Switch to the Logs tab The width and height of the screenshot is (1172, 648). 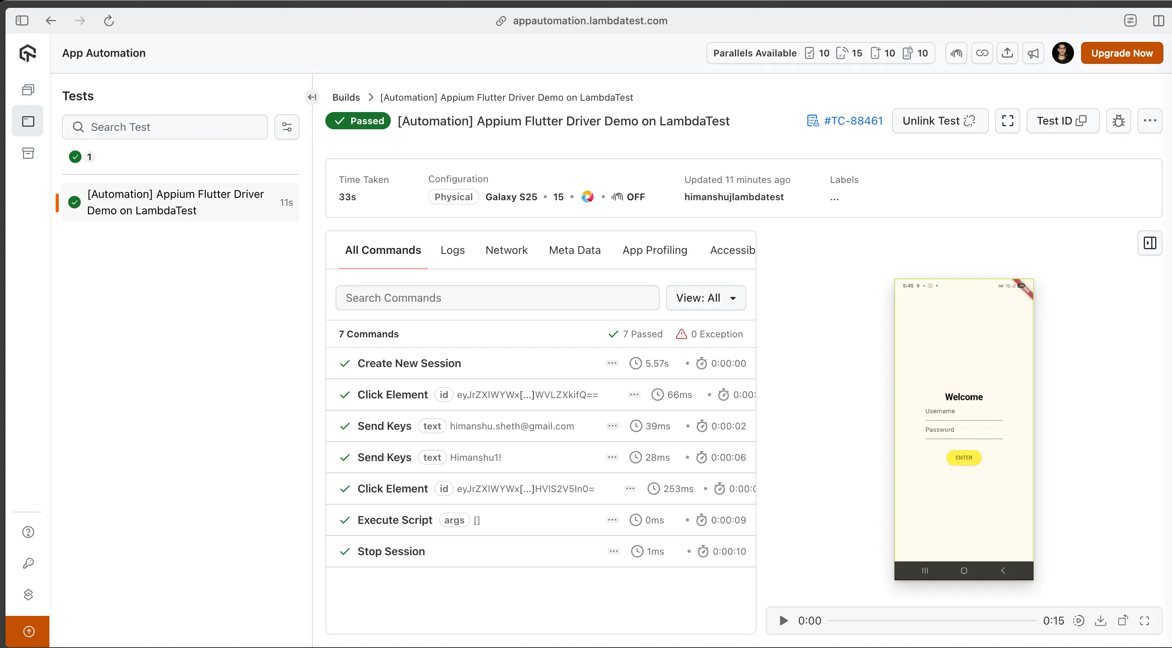pyautogui.click(x=452, y=250)
